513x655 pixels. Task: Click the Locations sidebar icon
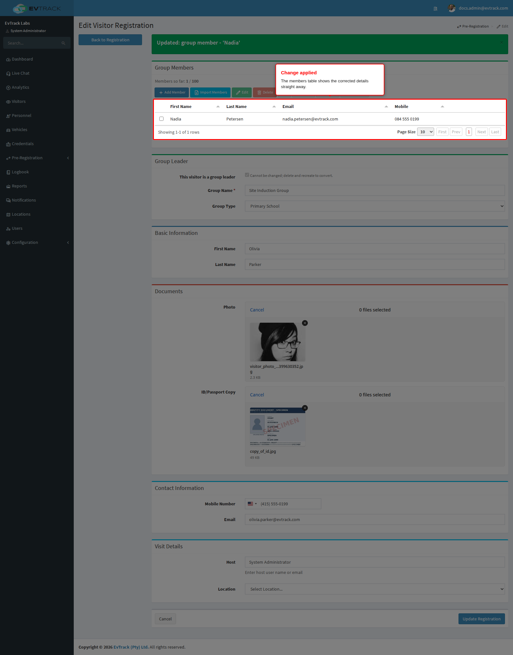click(8, 215)
